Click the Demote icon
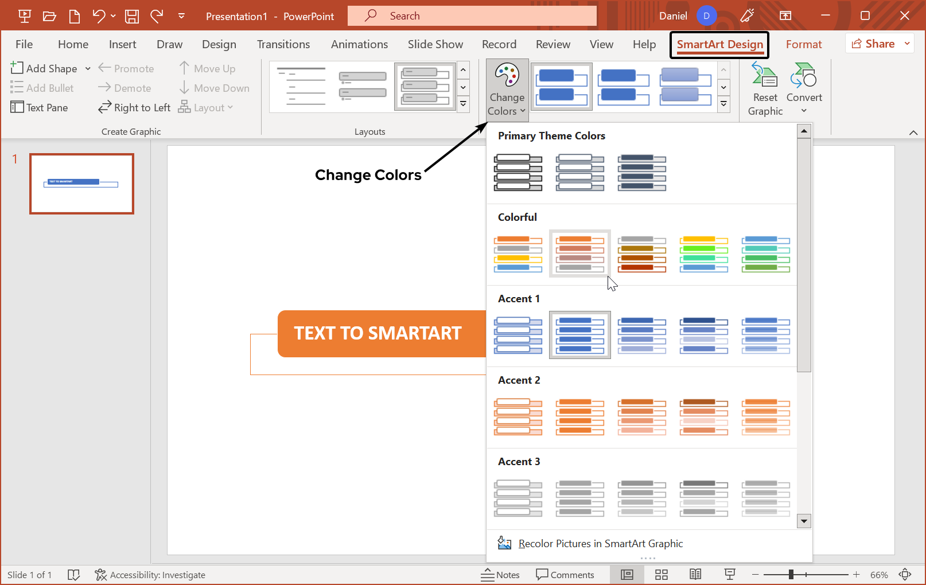This screenshot has width=926, height=585. 124,88
